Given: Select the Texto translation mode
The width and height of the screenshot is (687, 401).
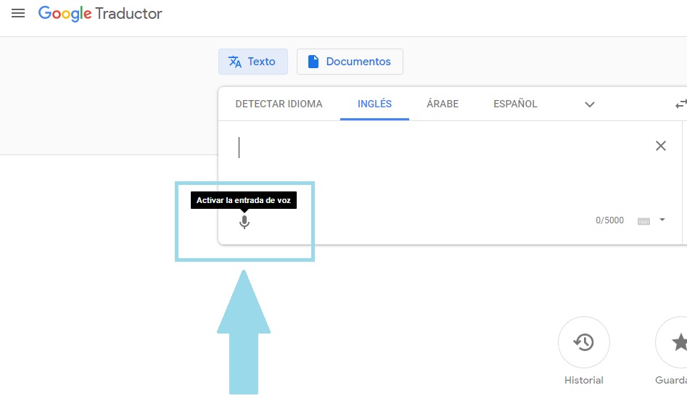Looking at the screenshot, I should coord(252,62).
